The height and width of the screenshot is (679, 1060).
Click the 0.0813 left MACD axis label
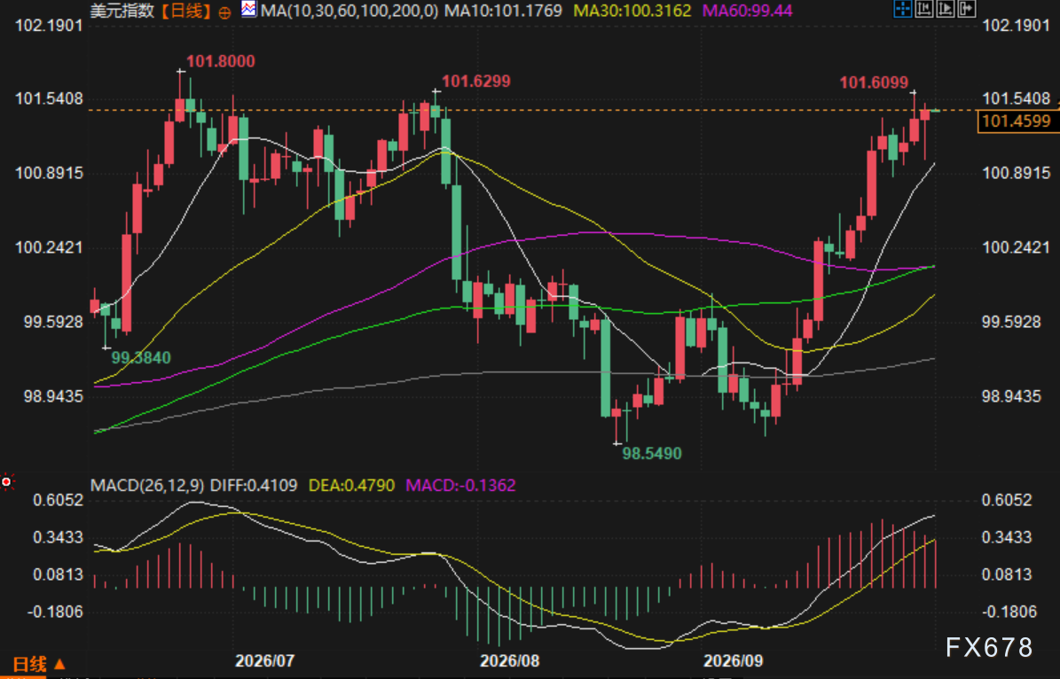[x=59, y=575]
